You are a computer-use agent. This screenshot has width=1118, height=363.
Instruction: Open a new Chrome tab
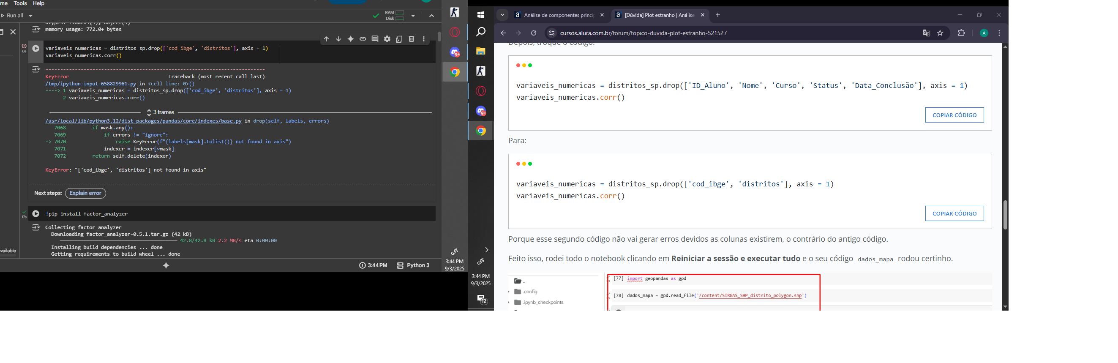[718, 15]
